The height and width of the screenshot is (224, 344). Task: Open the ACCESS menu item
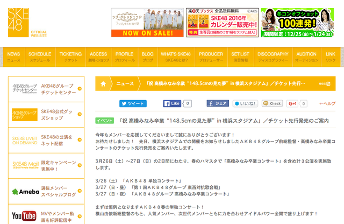[98, 57]
